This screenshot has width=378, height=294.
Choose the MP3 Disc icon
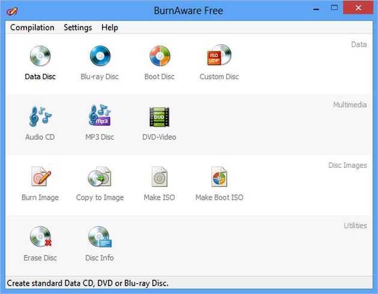tap(100, 115)
